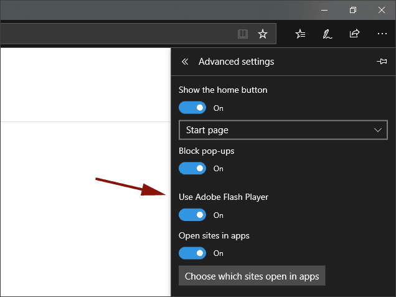
Task: Add this page to favorites with the star
Action: [263, 34]
